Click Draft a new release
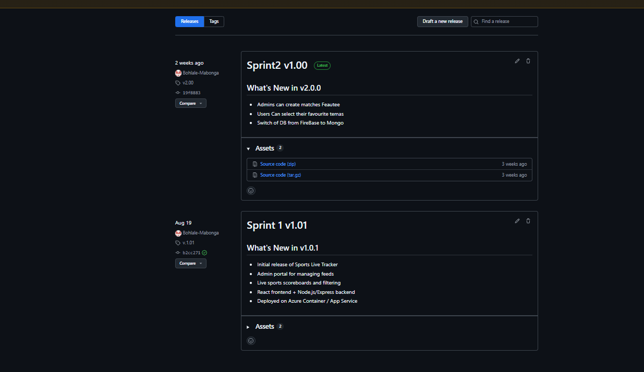Screen dimensions: 644x372 [x=442, y=21]
